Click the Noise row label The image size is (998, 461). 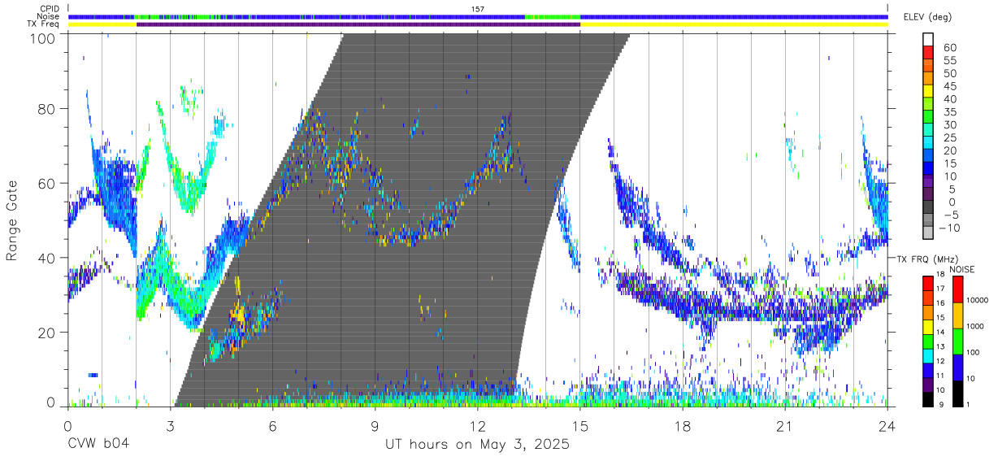pyautogui.click(x=48, y=16)
